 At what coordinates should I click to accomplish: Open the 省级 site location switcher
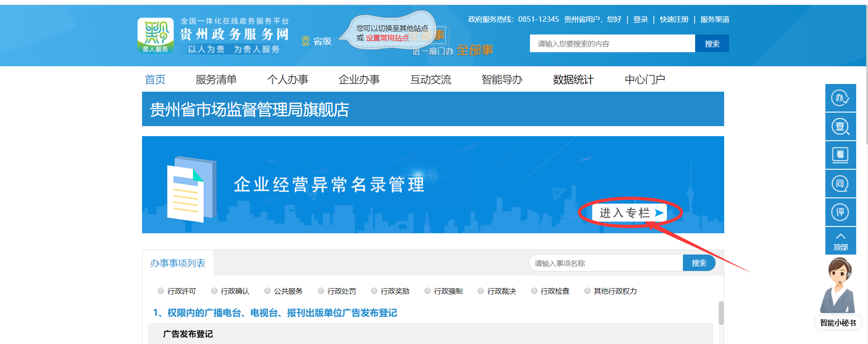pos(317,41)
